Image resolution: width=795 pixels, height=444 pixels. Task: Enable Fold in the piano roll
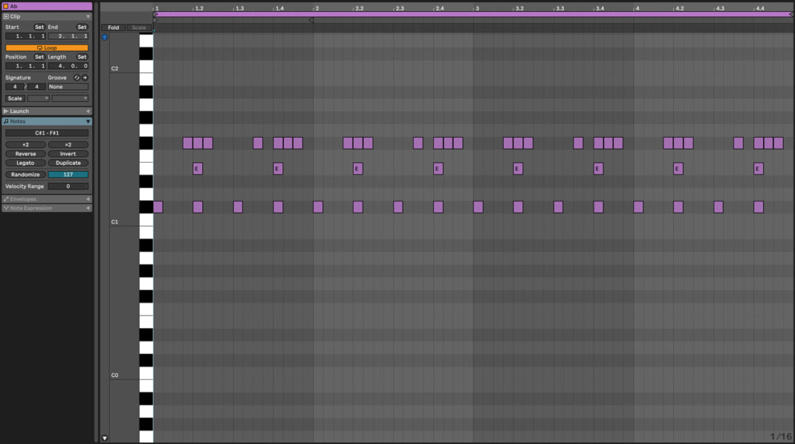click(113, 28)
